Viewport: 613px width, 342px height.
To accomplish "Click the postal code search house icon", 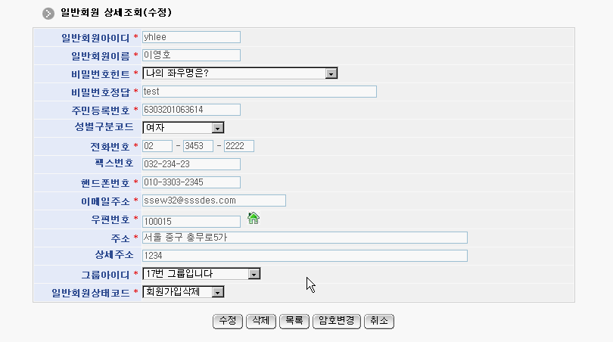I will coord(254,219).
